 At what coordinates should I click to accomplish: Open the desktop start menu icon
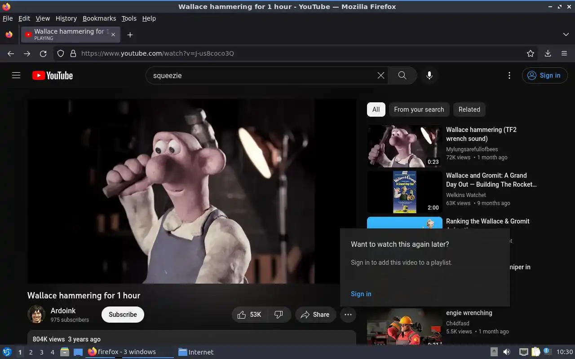tap(7, 352)
